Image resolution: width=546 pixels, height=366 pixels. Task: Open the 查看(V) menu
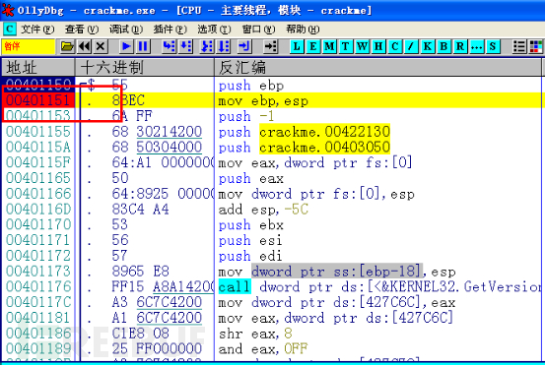click(82, 30)
